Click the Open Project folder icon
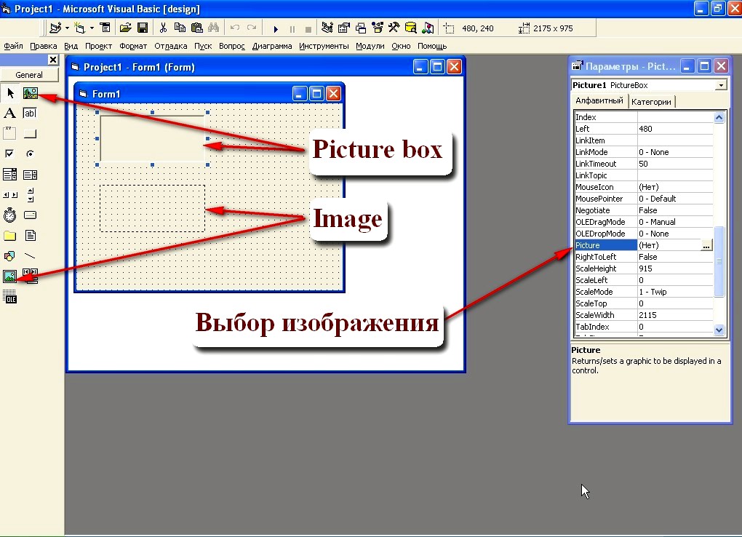The image size is (742, 537). point(125,28)
